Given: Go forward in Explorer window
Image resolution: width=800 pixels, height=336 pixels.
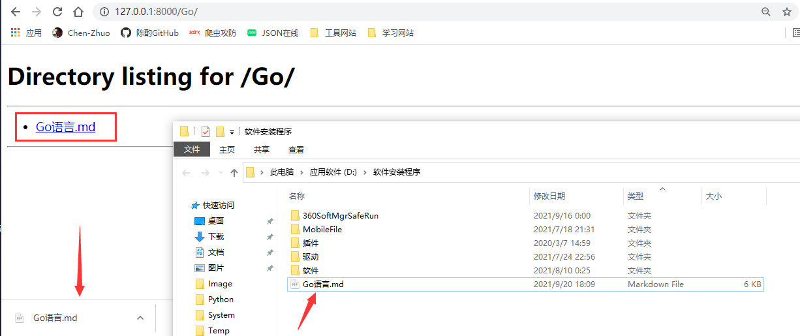Looking at the screenshot, I should click(x=205, y=173).
